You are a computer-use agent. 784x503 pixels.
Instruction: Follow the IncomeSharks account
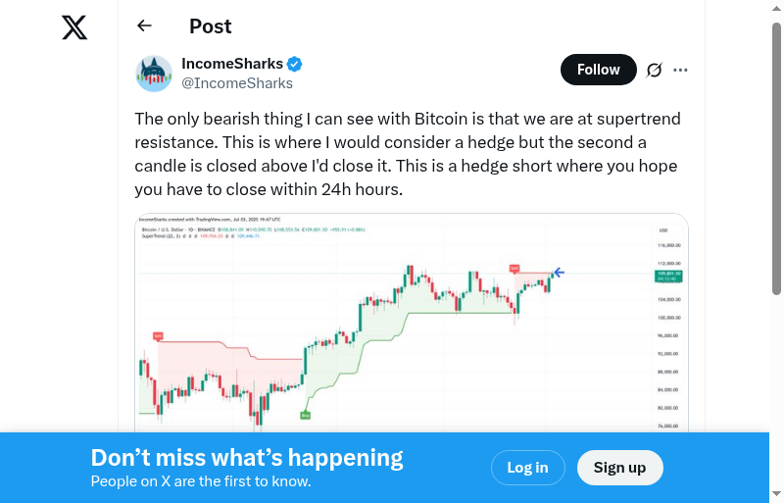tap(598, 70)
